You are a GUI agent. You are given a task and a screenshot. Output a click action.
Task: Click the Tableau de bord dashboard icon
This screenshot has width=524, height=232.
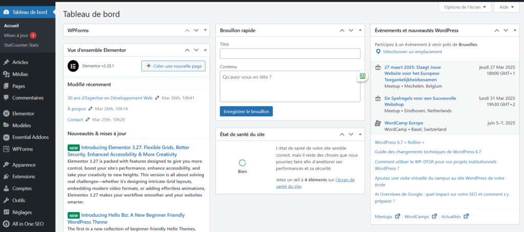click(6, 12)
